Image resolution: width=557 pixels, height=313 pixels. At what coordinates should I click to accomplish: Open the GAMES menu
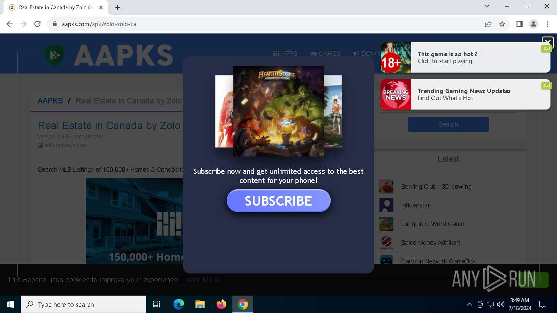click(x=325, y=53)
